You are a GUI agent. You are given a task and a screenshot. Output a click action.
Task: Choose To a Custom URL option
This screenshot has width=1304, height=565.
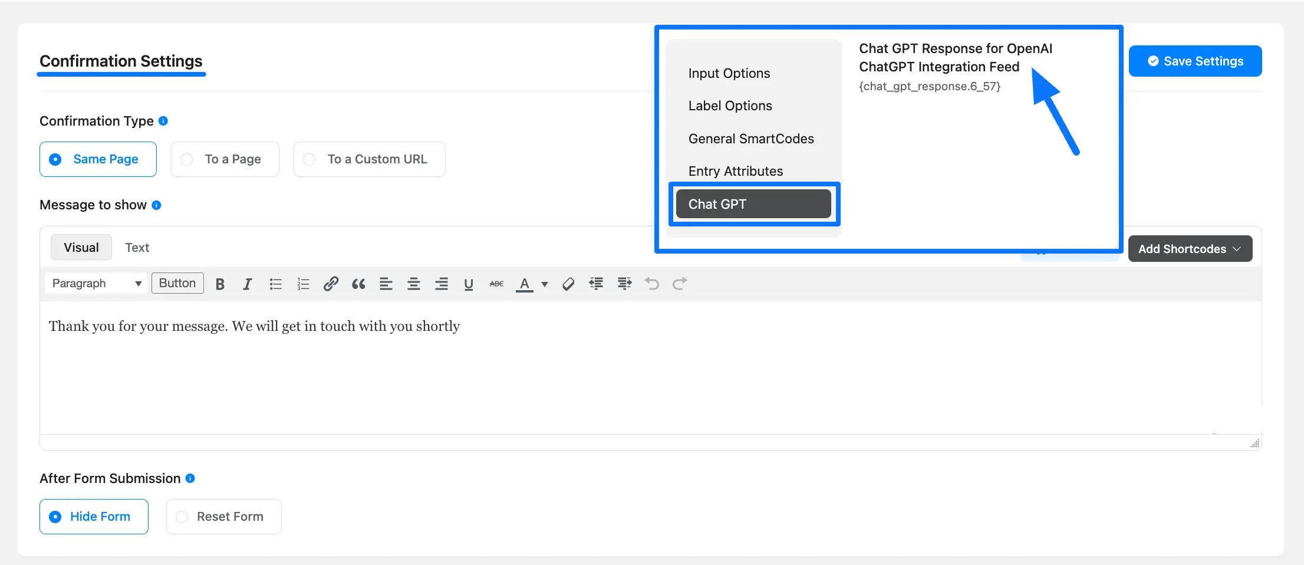click(369, 159)
